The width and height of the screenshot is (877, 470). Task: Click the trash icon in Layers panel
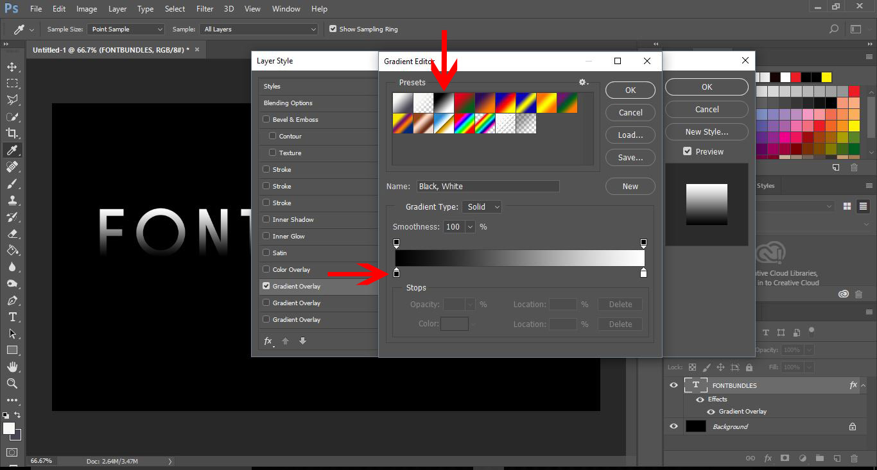[x=854, y=458]
